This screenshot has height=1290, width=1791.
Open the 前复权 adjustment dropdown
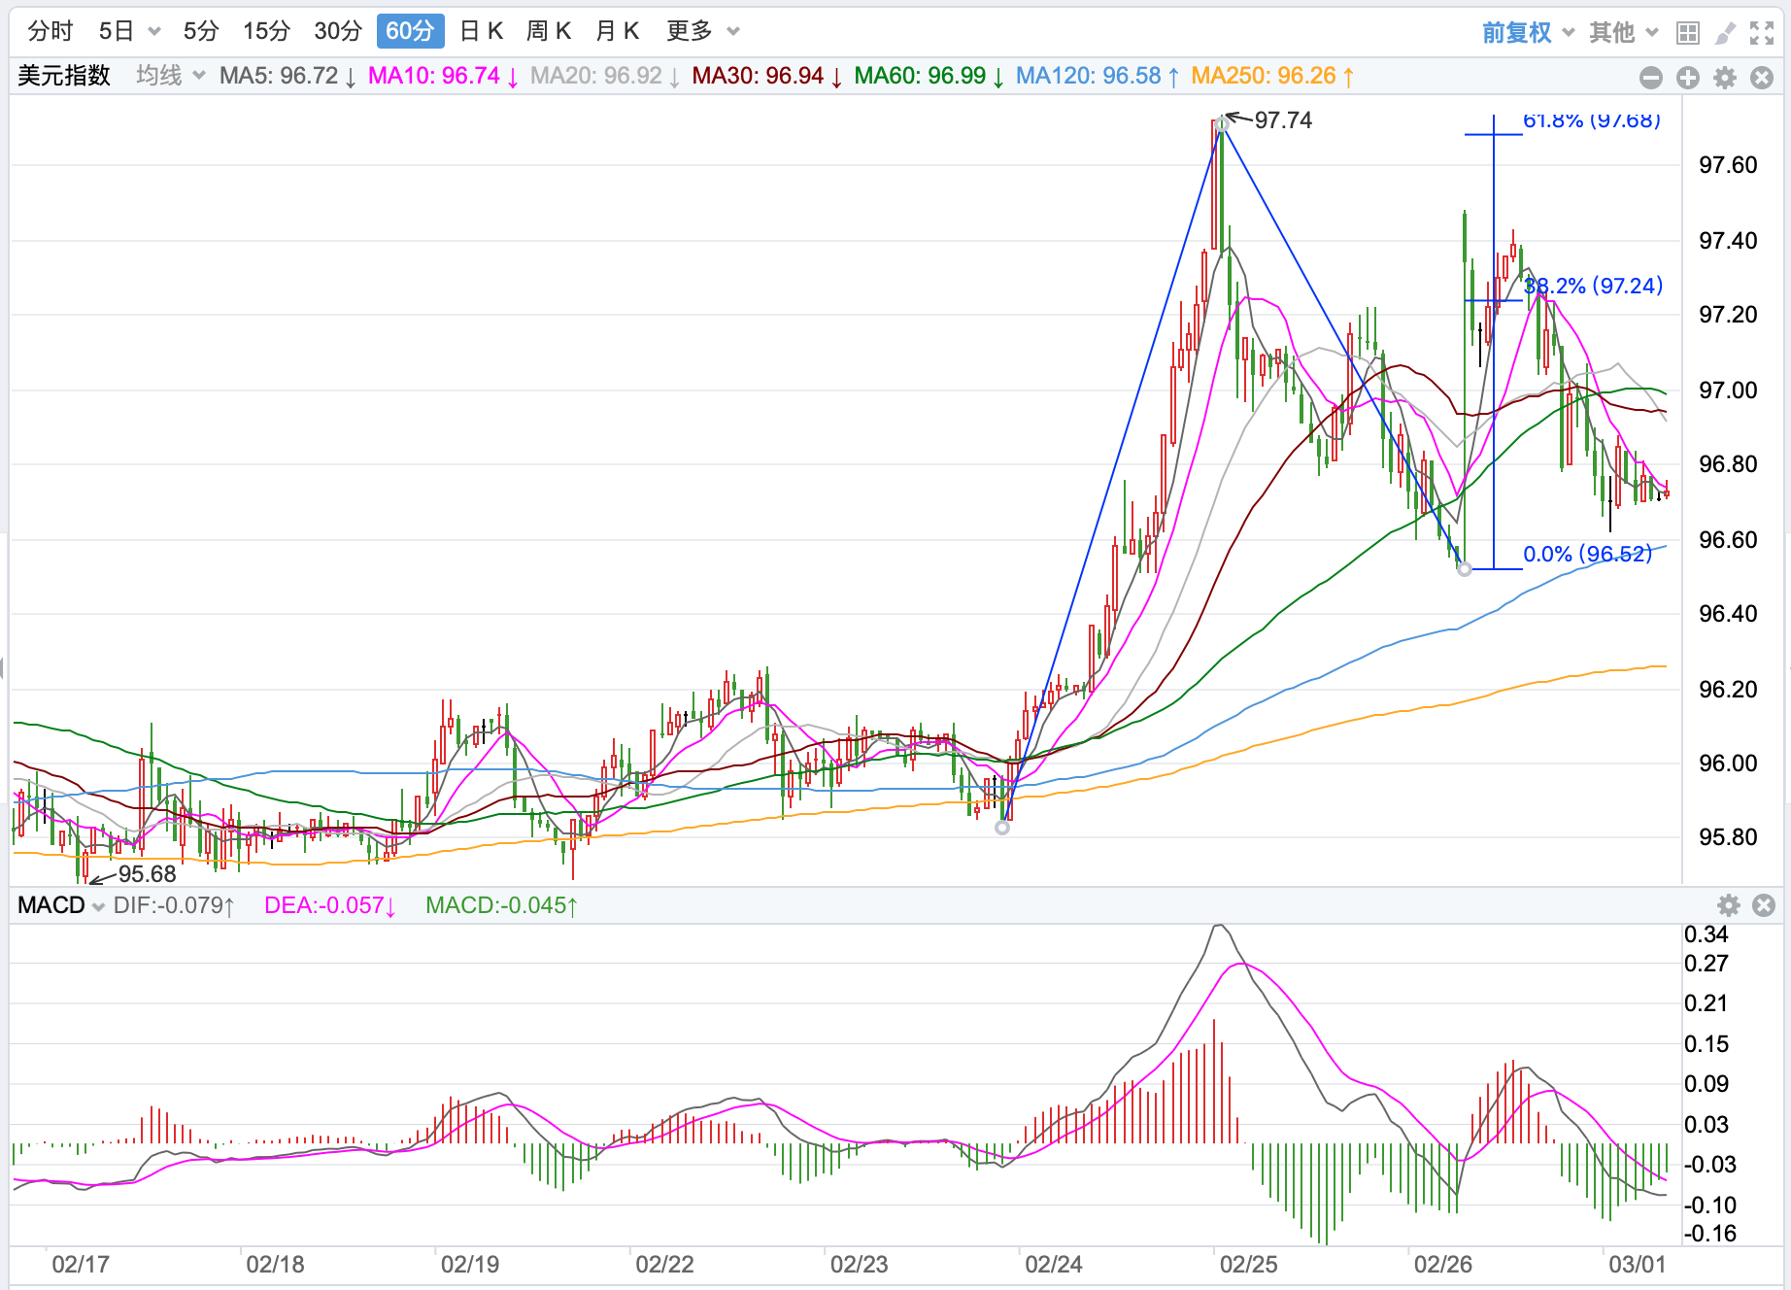[1528, 33]
